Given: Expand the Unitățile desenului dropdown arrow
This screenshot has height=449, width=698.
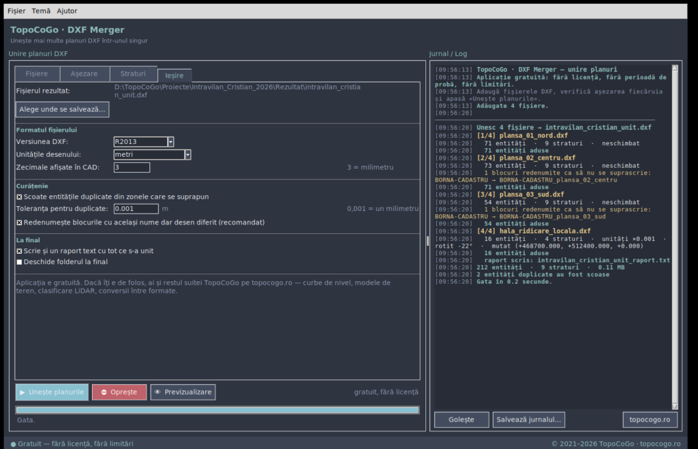Looking at the screenshot, I should click(x=188, y=155).
